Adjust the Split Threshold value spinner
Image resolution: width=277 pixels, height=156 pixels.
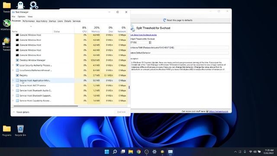click(150, 42)
